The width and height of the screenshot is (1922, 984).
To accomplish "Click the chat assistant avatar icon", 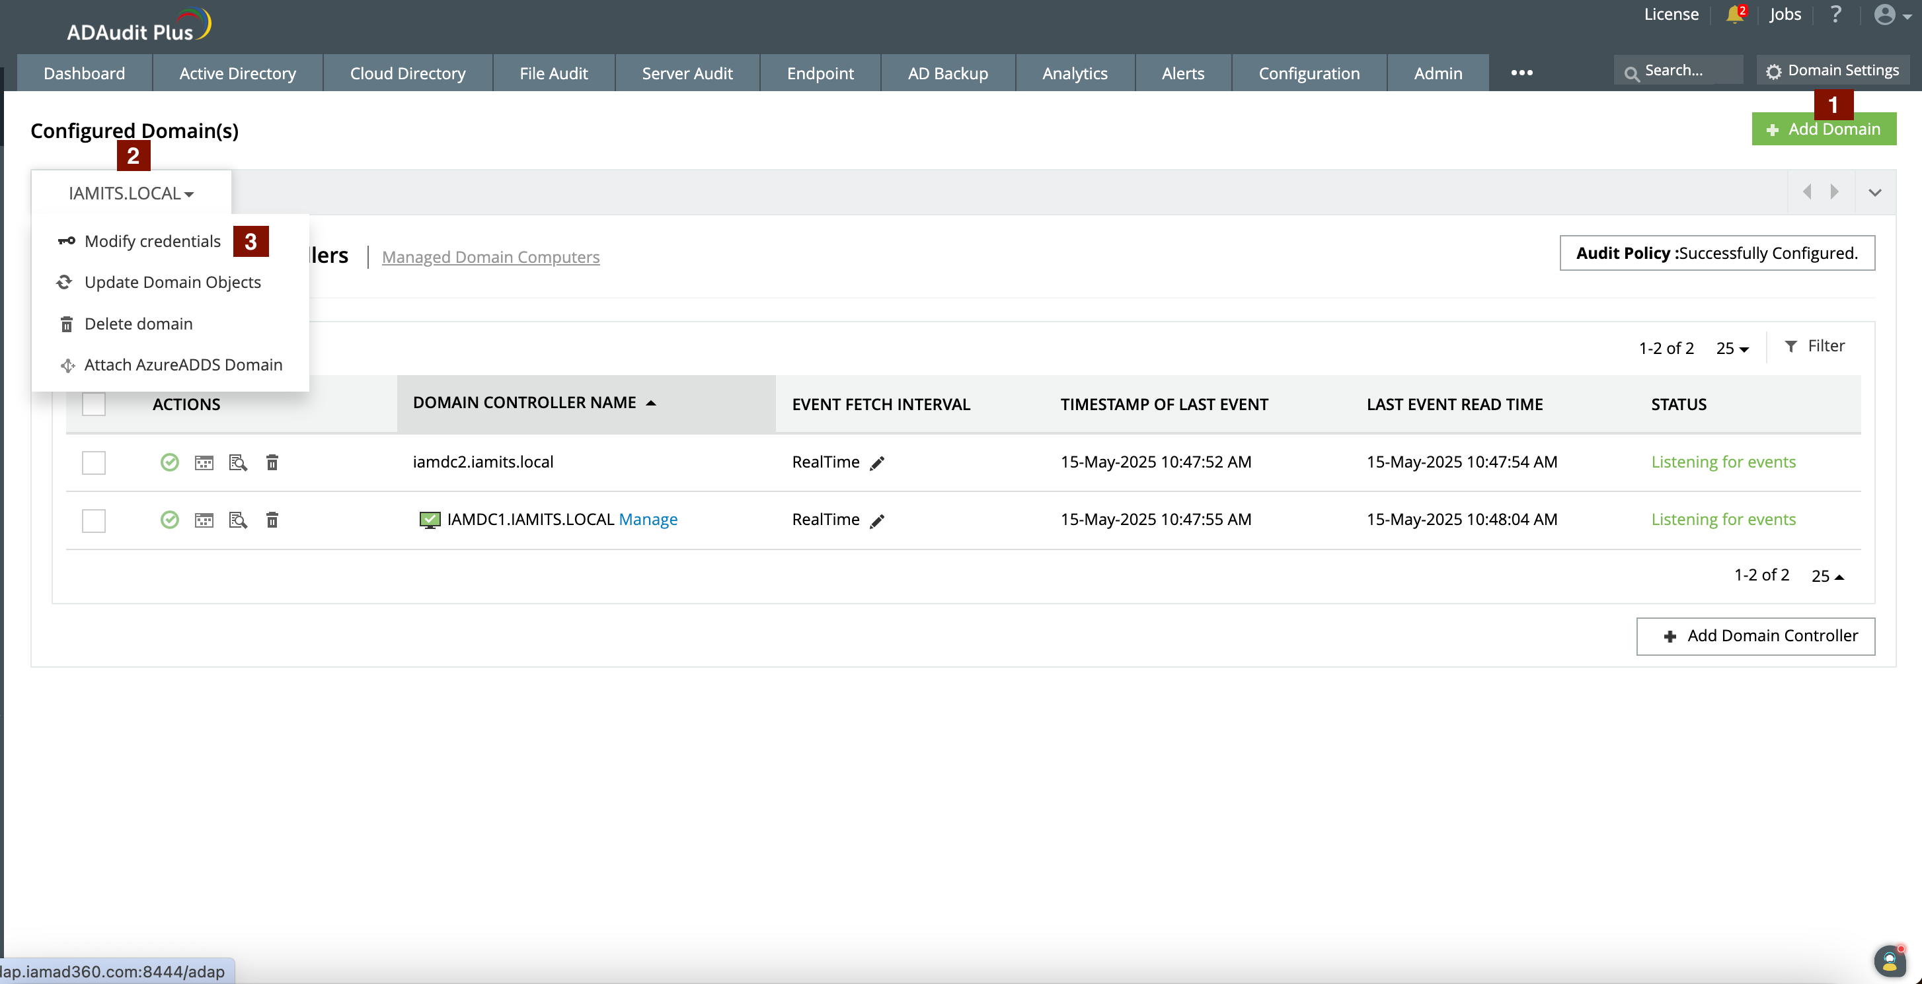I will (x=1889, y=961).
